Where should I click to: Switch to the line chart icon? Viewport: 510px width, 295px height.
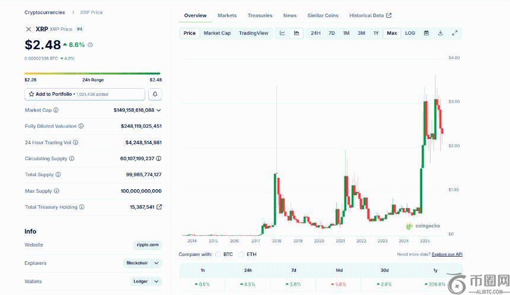coord(282,33)
